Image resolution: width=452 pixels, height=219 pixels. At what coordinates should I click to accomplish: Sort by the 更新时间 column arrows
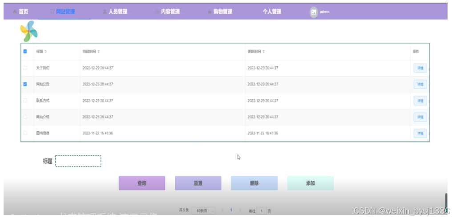[264, 52]
